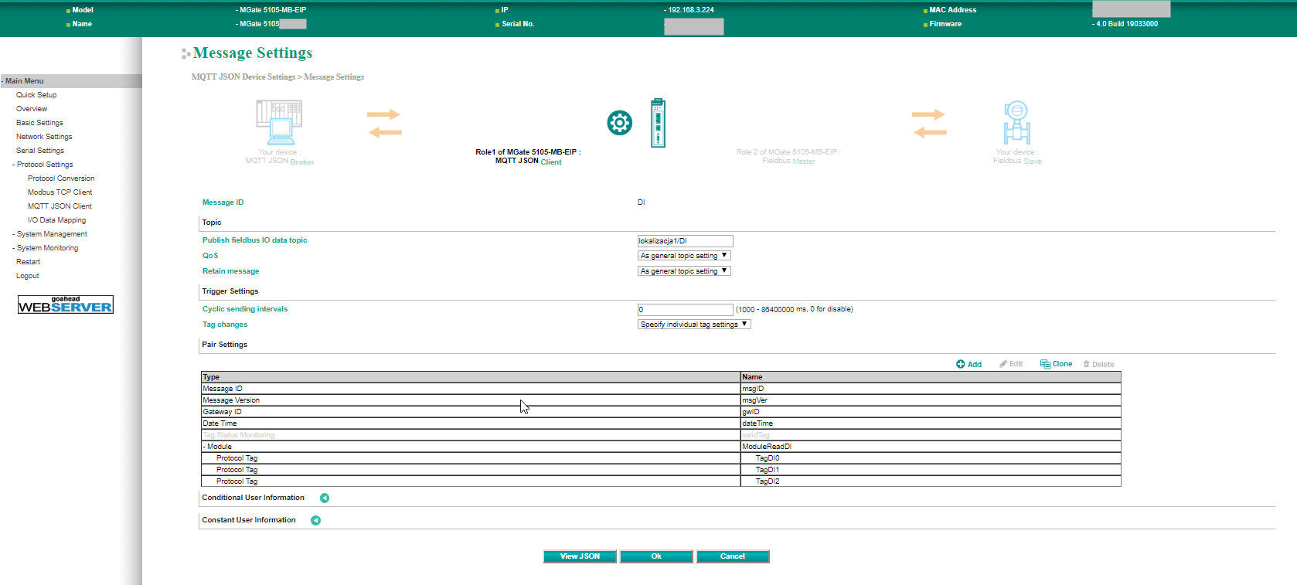
Task: Click the Name column header
Action: pos(931,377)
